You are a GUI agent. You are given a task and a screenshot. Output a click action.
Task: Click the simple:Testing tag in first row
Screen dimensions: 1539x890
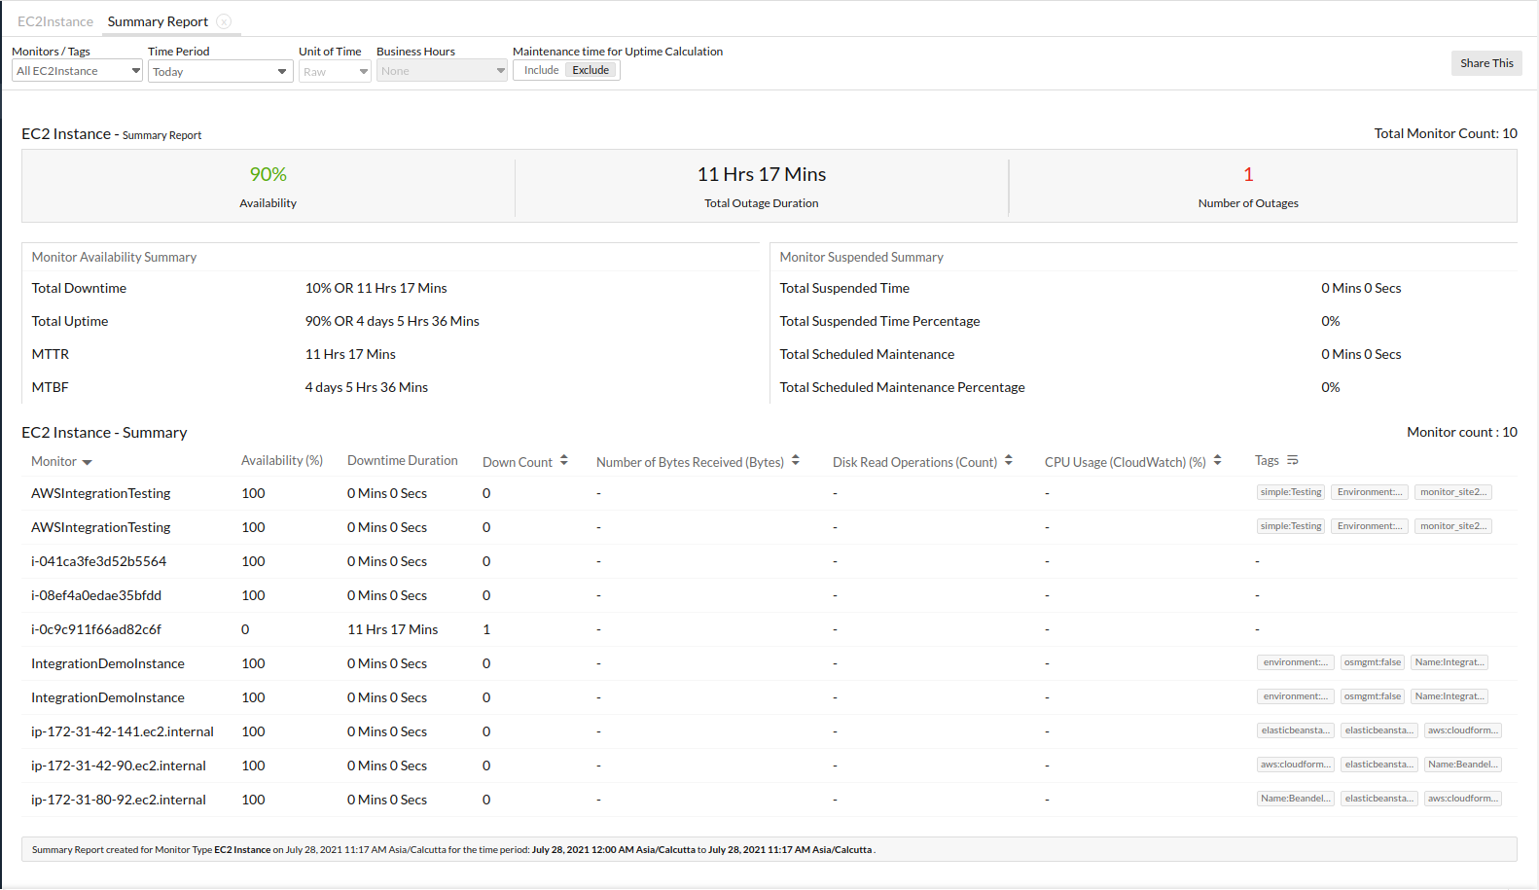[x=1291, y=492]
